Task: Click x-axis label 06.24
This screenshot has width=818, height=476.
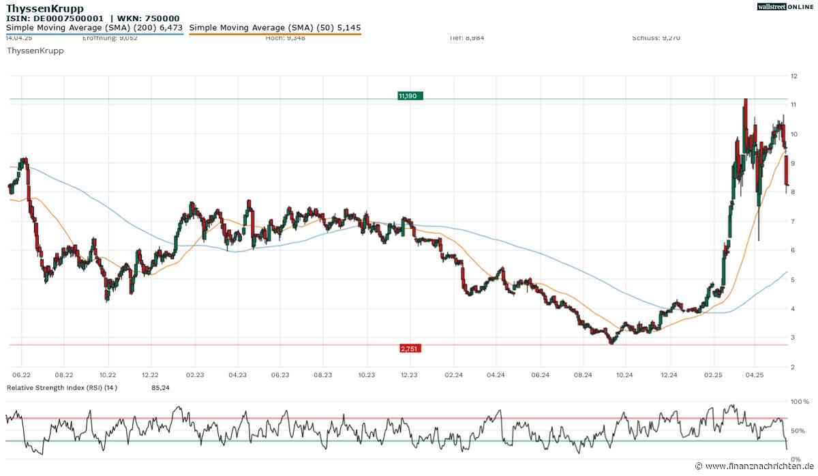Action: coord(540,375)
